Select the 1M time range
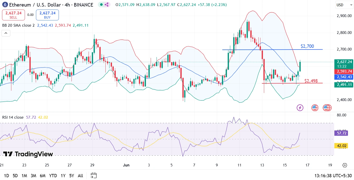The width and height of the screenshot is (354, 180). click(24, 175)
